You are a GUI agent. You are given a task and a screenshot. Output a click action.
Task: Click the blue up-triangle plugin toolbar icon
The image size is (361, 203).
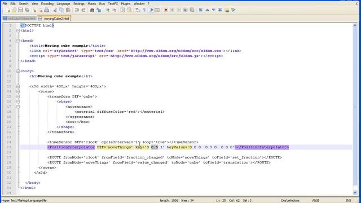tap(207, 10)
